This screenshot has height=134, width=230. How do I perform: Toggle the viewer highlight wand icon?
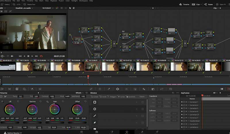(x=10, y=11)
